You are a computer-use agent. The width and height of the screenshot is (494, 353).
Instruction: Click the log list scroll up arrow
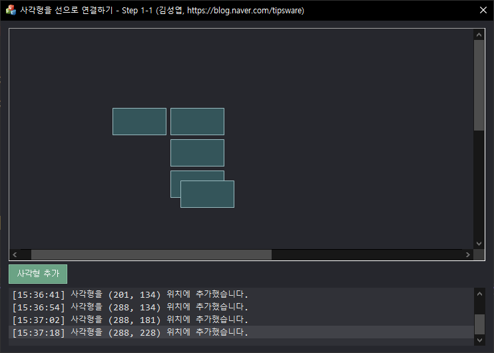point(479,293)
